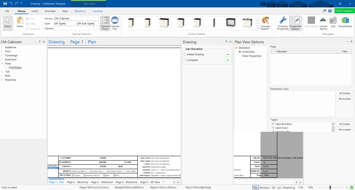
Task: Click the context help pointer icon
Action: coord(324,11)
